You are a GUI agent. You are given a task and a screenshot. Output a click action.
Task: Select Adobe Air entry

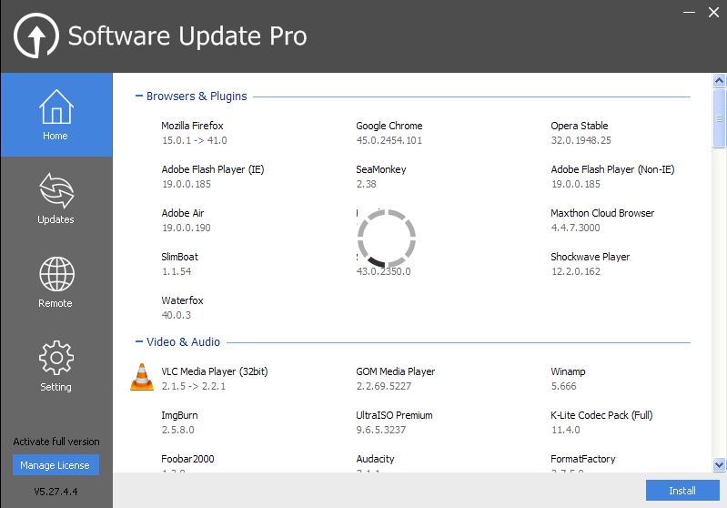(183, 213)
